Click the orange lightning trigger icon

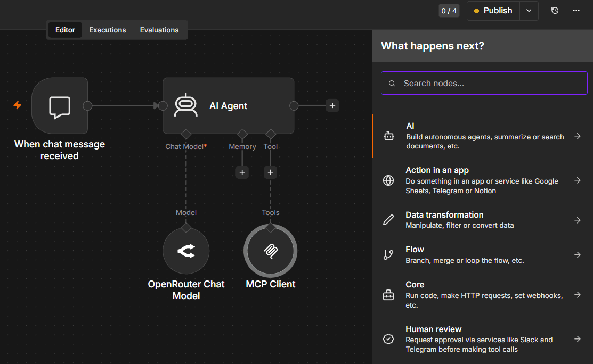18,105
